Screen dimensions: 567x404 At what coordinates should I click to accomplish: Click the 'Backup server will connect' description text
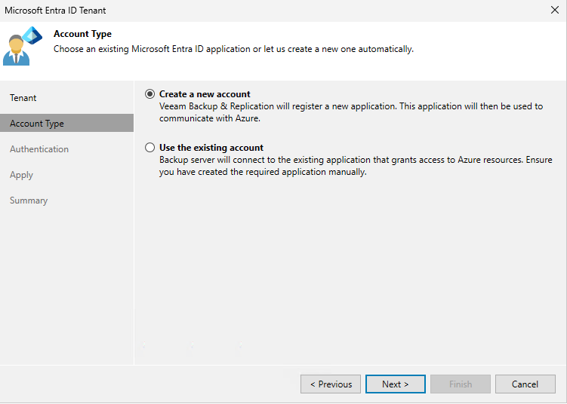click(x=356, y=166)
